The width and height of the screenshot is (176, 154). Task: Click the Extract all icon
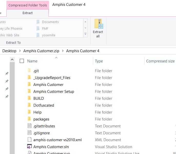point(99,24)
